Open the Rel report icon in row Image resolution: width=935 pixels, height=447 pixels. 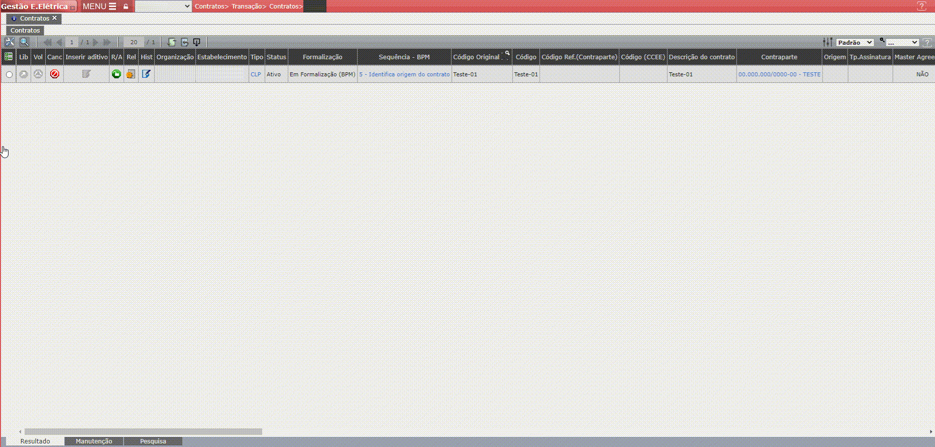[x=131, y=74]
